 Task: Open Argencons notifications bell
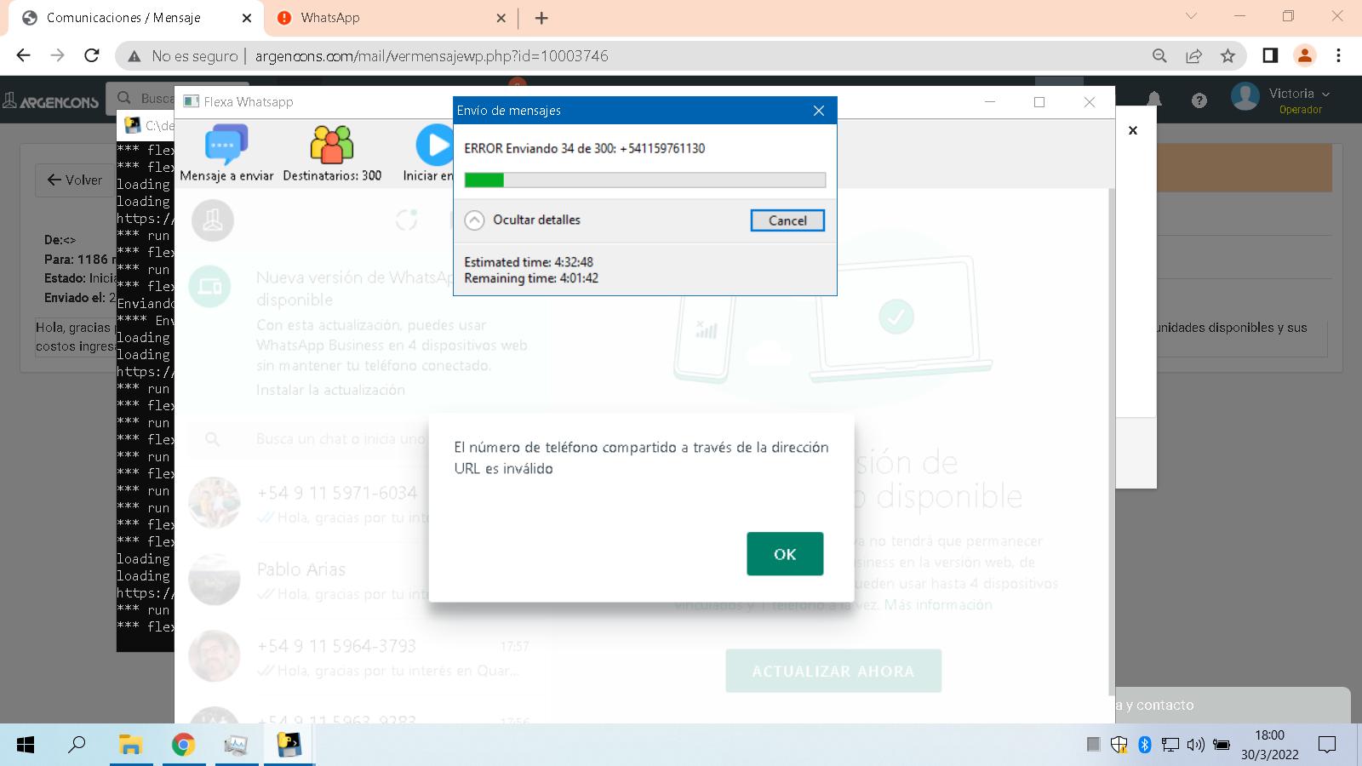(1153, 100)
